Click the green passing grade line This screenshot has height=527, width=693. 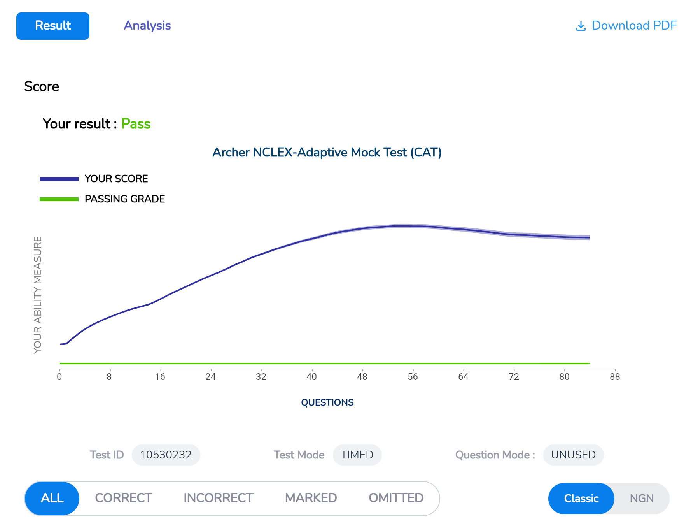click(325, 364)
